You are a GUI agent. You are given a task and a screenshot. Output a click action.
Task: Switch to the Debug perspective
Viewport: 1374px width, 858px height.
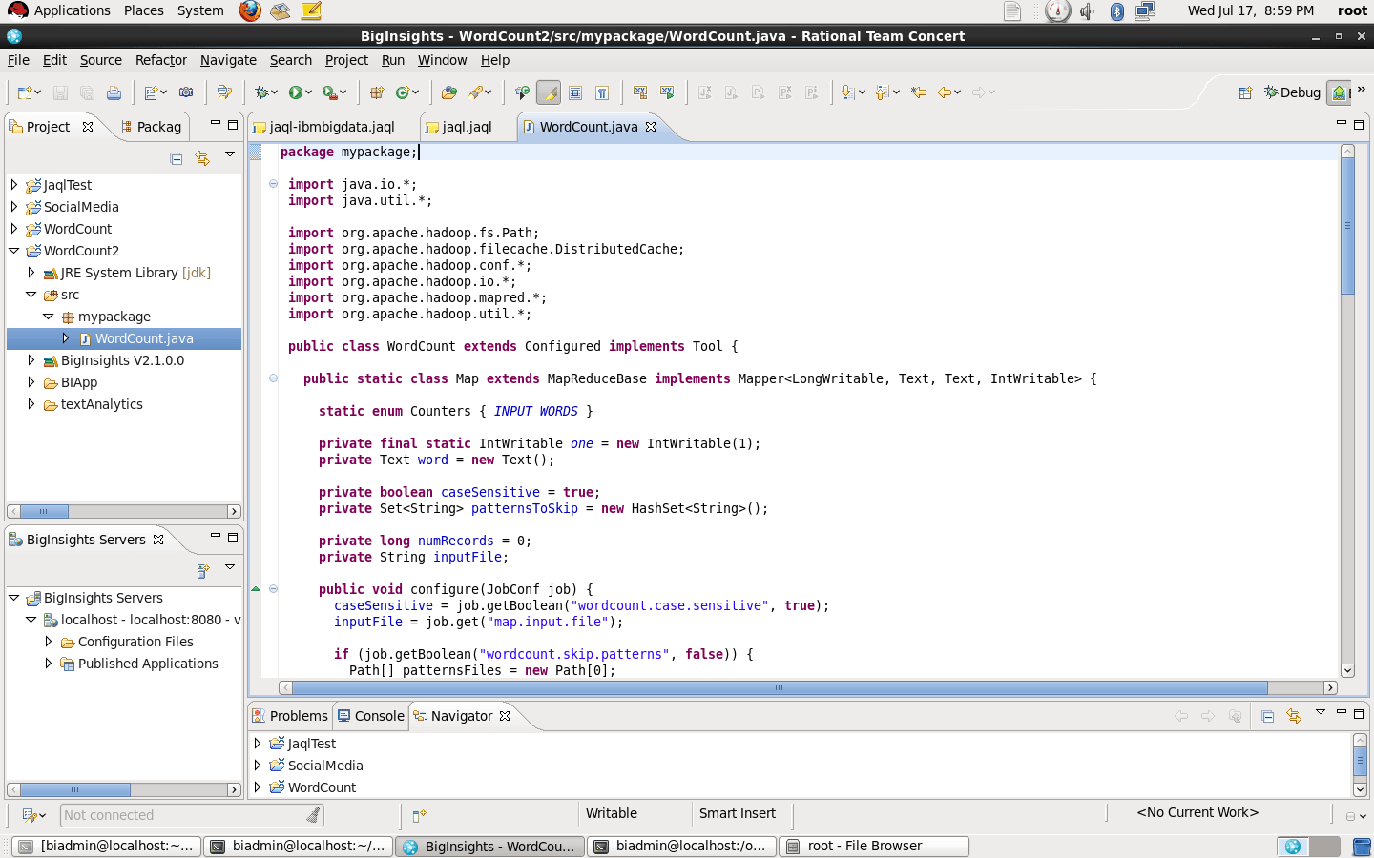1292,92
